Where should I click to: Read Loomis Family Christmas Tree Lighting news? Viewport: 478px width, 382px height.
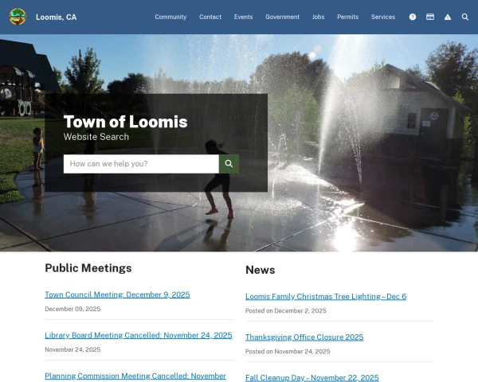(325, 296)
